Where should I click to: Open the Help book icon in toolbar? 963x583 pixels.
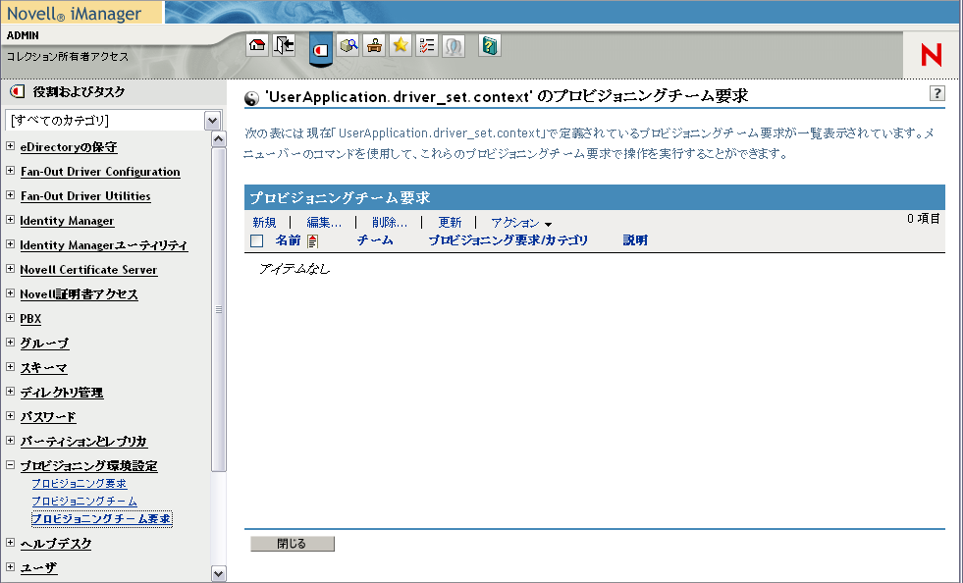pyautogui.click(x=490, y=45)
